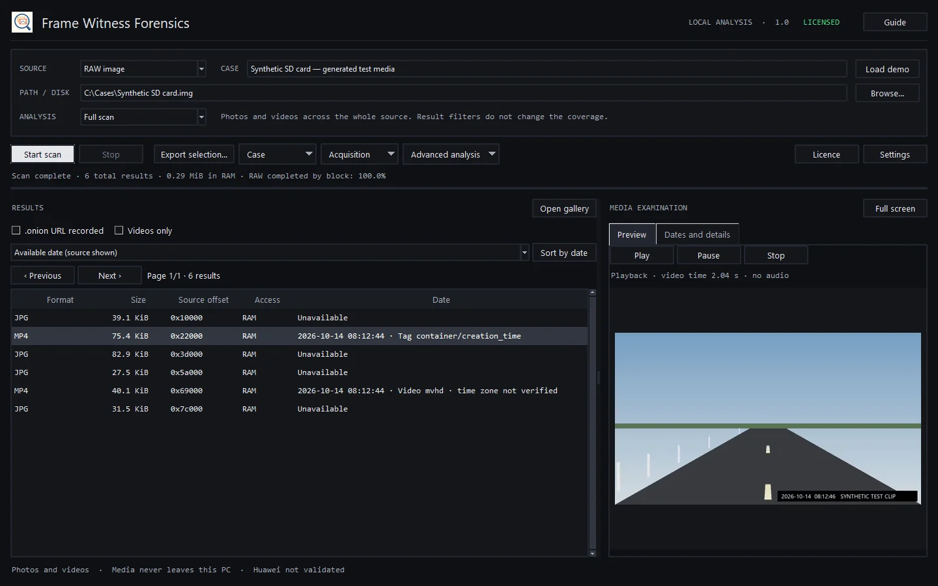Play the video preview

tap(642, 255)
